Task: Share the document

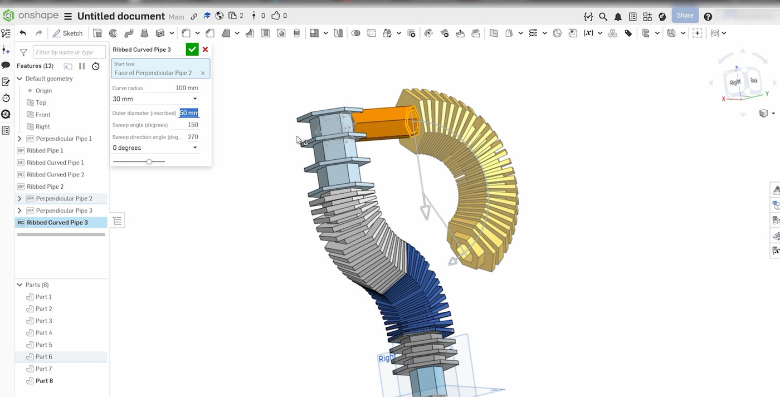Action: (x=685, y=16)
